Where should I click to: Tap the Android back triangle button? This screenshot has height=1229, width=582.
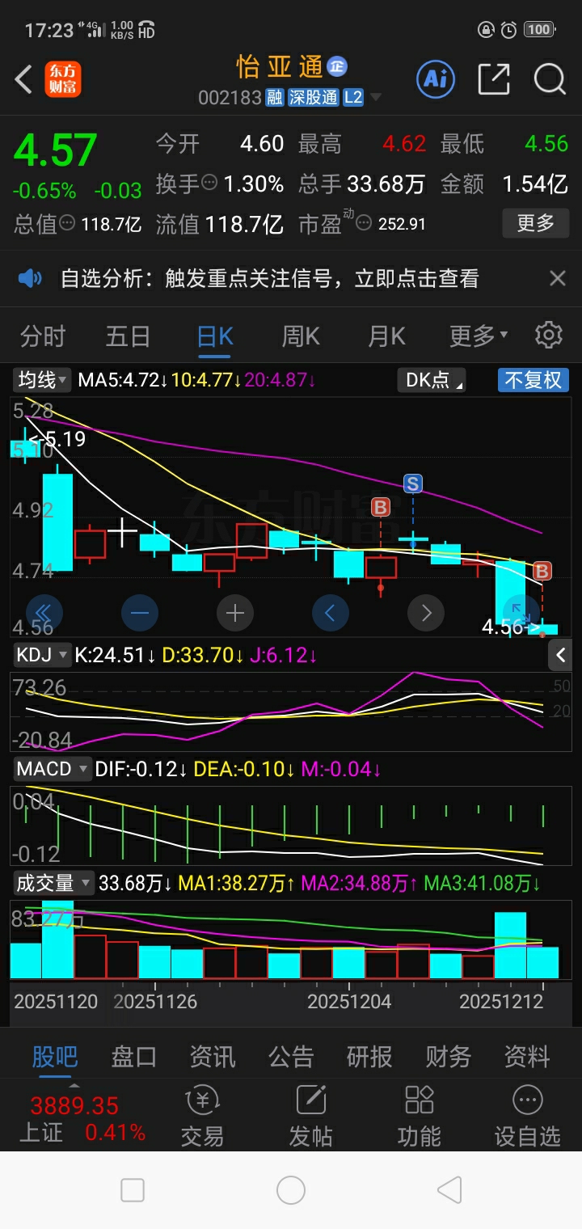(x=449, y=1189)
